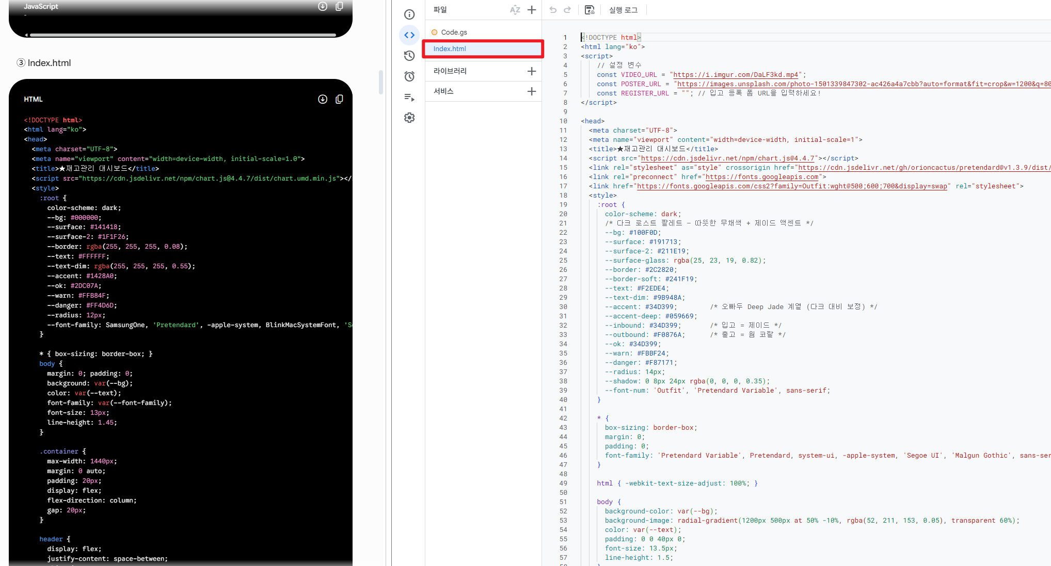
Task: Open the 실행 로그 execution log
Action: click(x=623, y=10)
